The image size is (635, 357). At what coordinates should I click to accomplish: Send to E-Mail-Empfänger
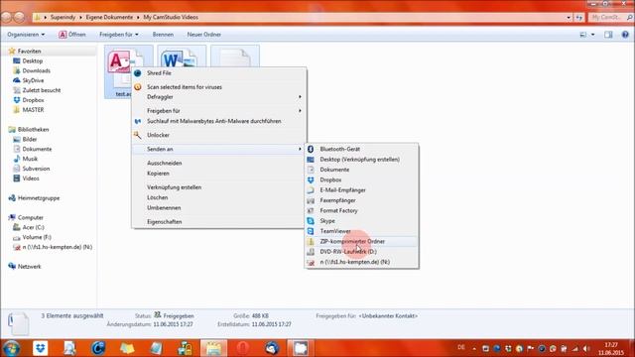pyautogui.click(x=342, y=190)
